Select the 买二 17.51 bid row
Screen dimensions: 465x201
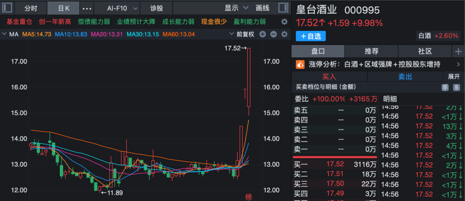(x=335, y=174)
